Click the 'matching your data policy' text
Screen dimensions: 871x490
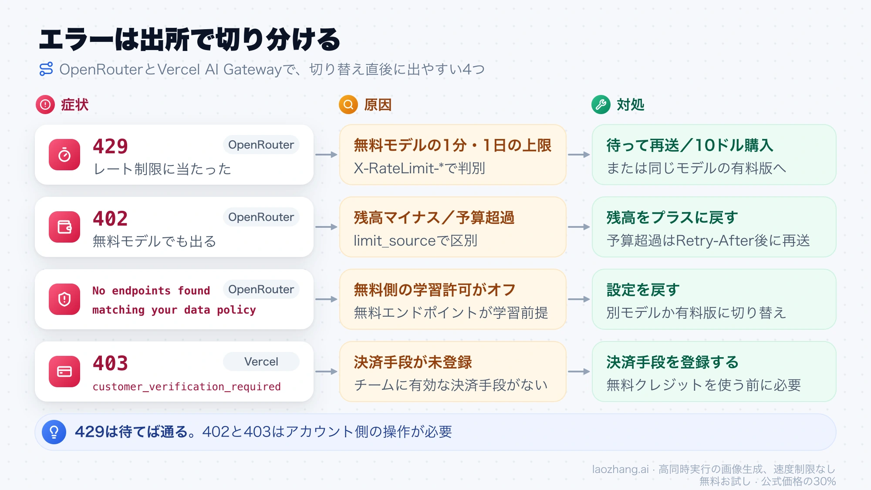pyautogui.click(x=174, y=310)
